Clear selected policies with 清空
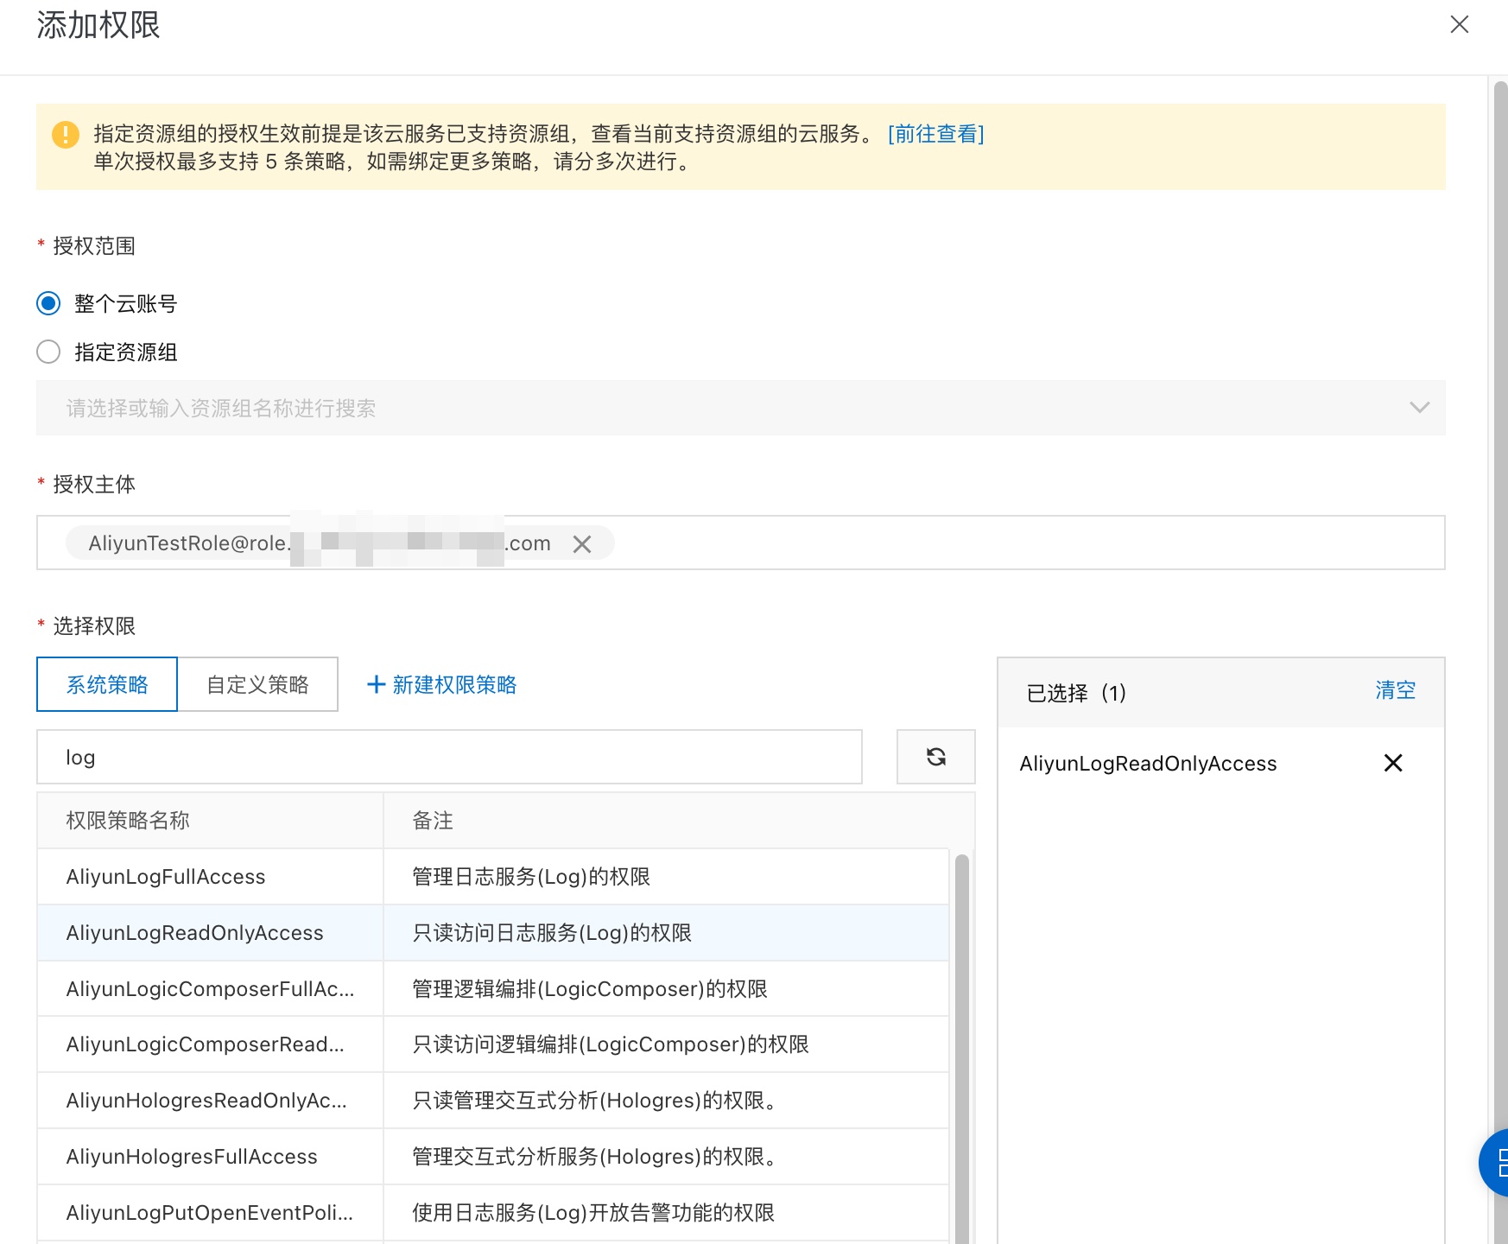Image resolution: width=1508 pixels, height=1244 pixels. 1396,690
